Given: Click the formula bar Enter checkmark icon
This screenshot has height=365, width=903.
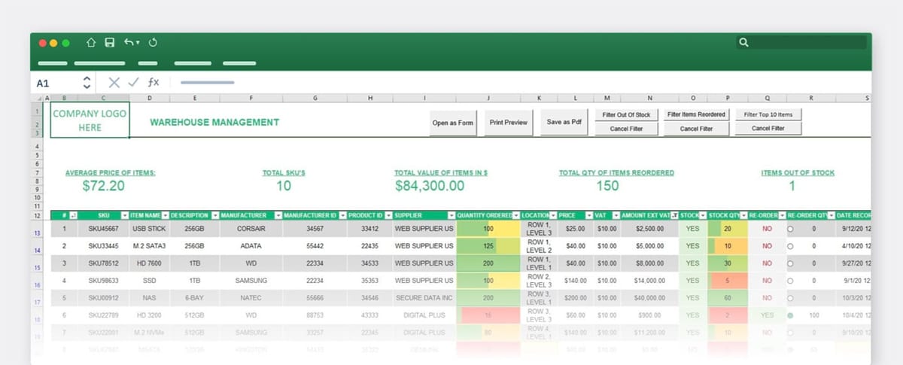Looking at the screenshot, I should click(133, 83).
